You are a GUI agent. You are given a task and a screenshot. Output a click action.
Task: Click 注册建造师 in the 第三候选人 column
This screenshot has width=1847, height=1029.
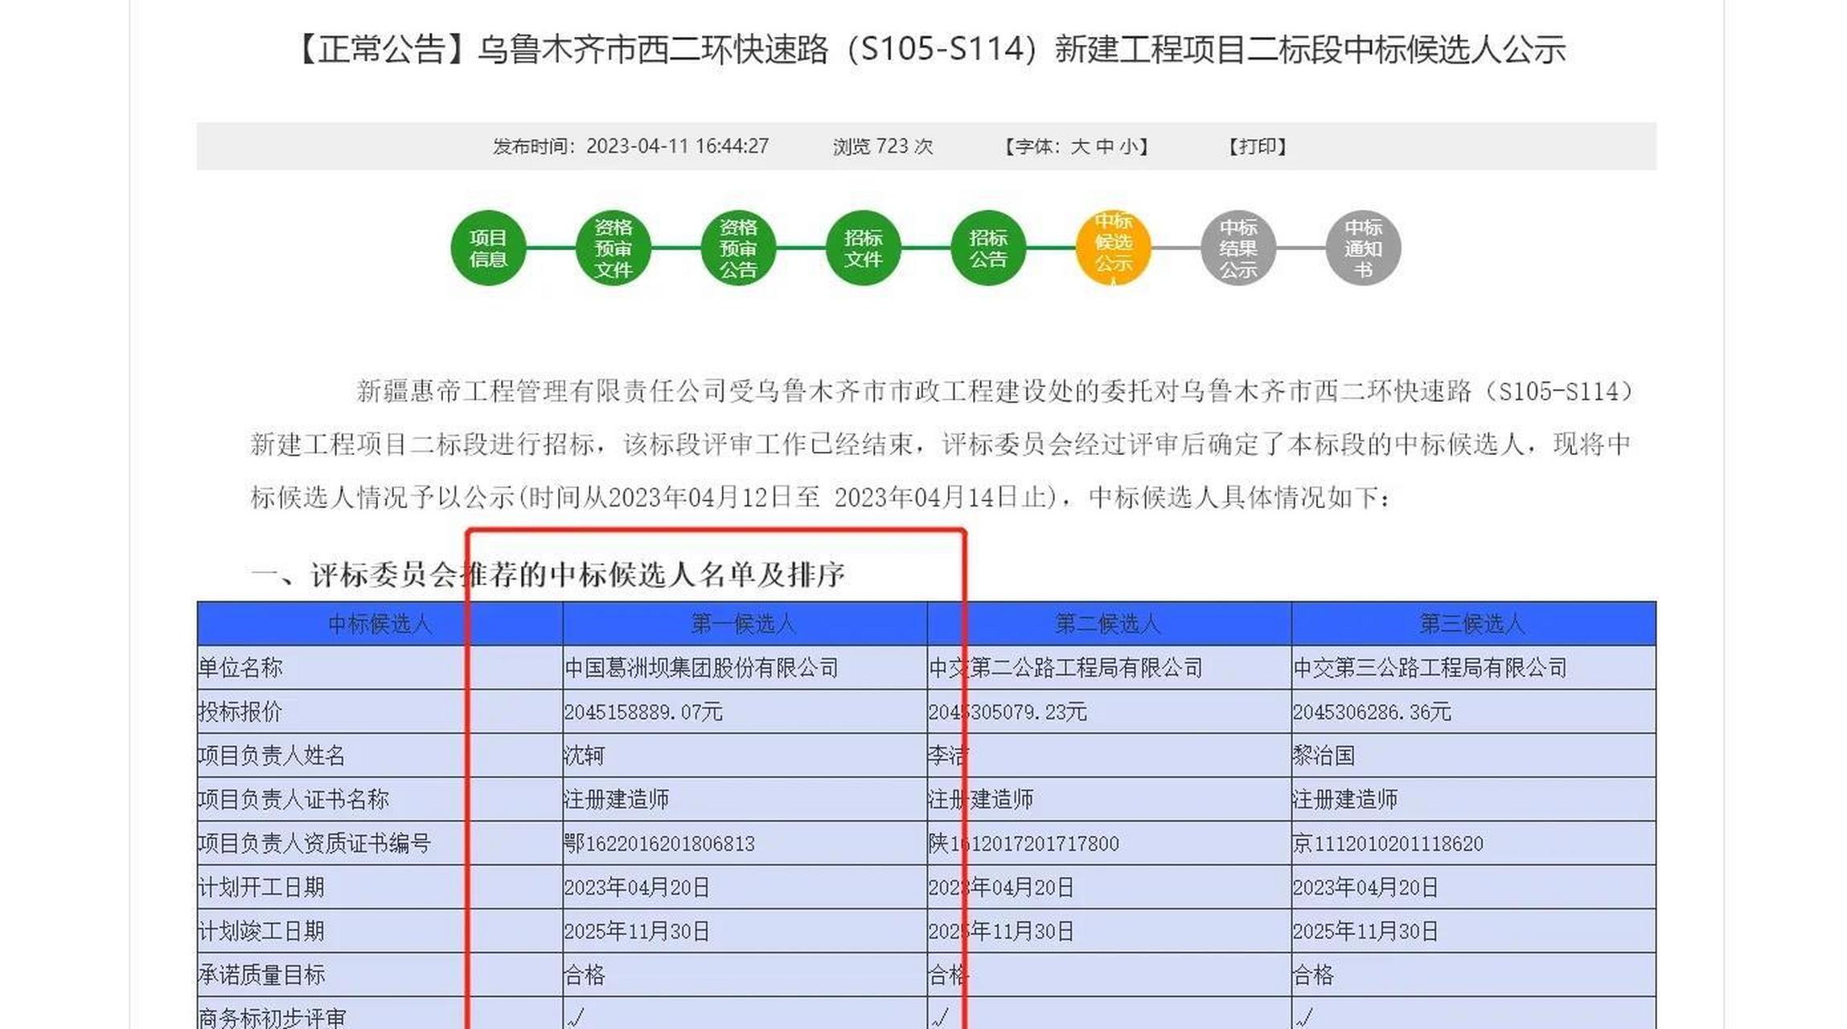[1345, 799]
